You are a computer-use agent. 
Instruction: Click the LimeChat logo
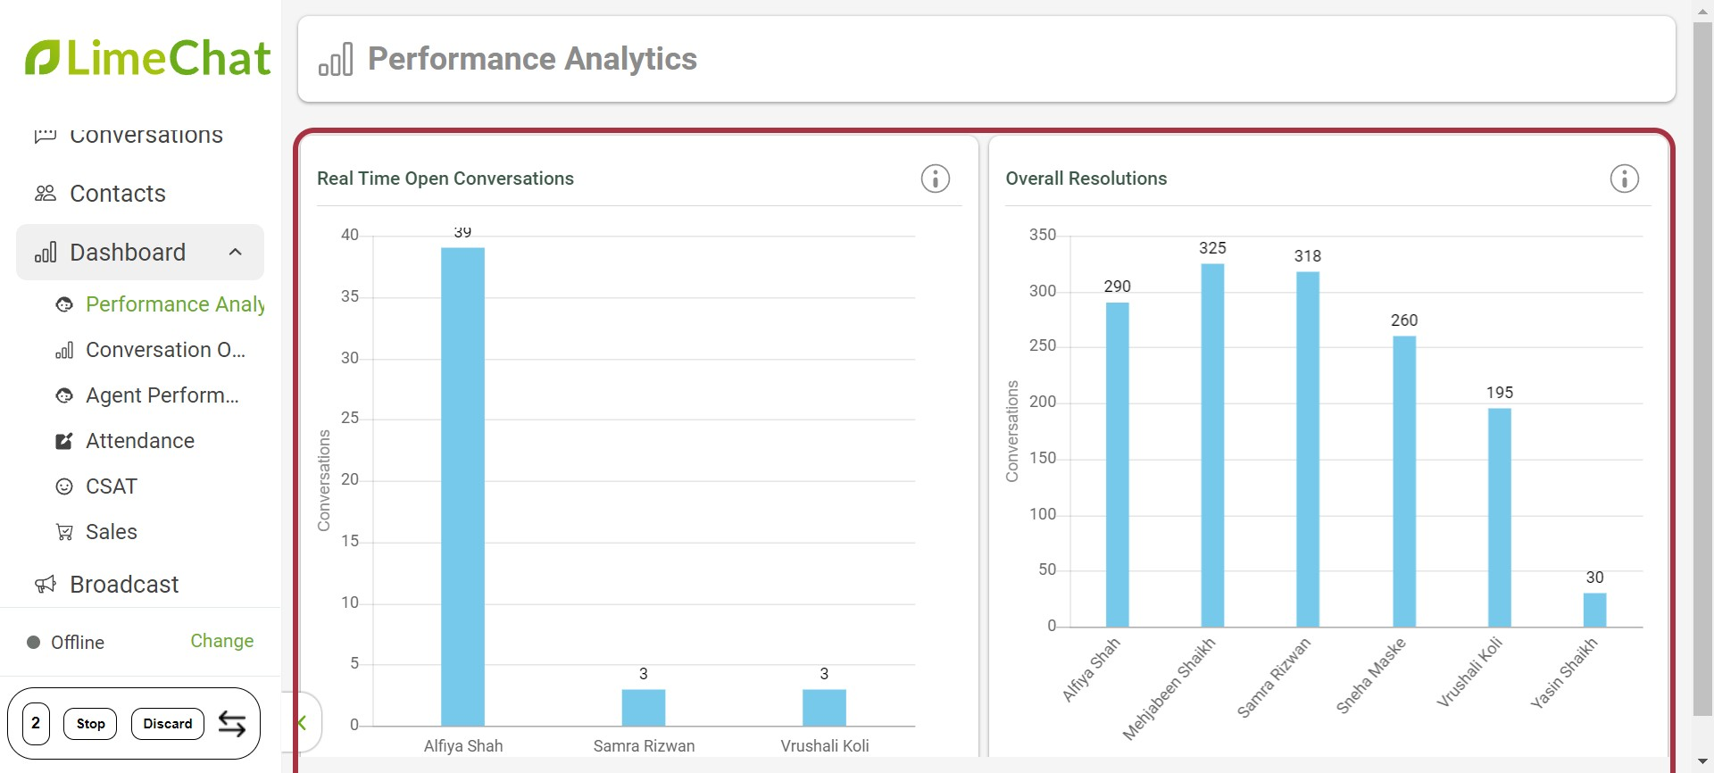tap(148, 58)
